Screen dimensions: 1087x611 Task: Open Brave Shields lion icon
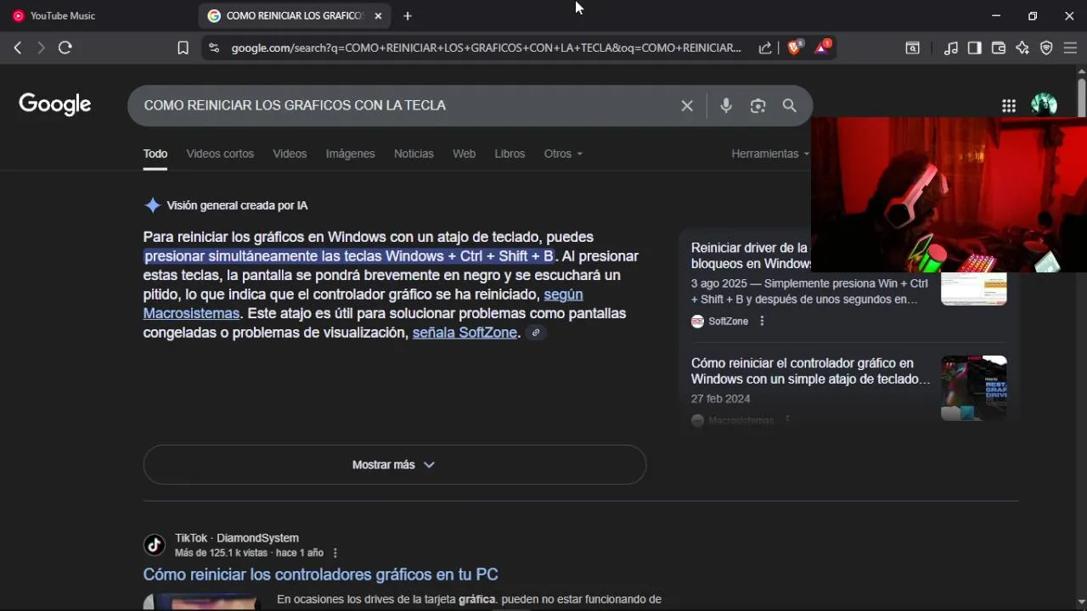(794, 48)
